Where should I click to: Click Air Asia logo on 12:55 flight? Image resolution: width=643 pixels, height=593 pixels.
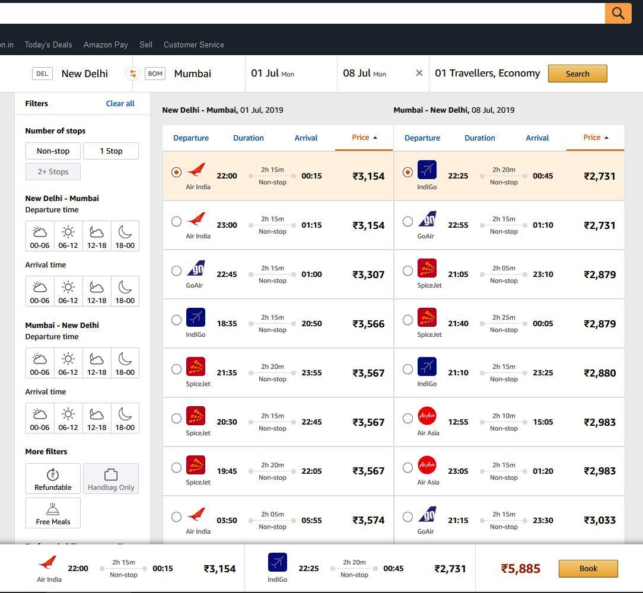pyautogui.click(x=427, y=416)
